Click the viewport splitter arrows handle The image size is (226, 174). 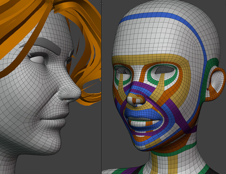point(101,4)
